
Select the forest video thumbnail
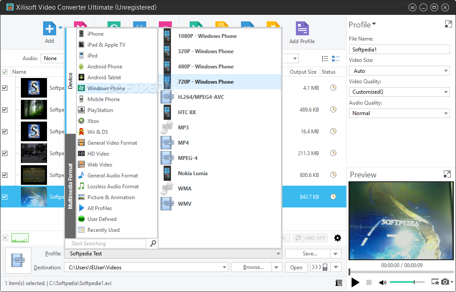click(x=34, y=109)
